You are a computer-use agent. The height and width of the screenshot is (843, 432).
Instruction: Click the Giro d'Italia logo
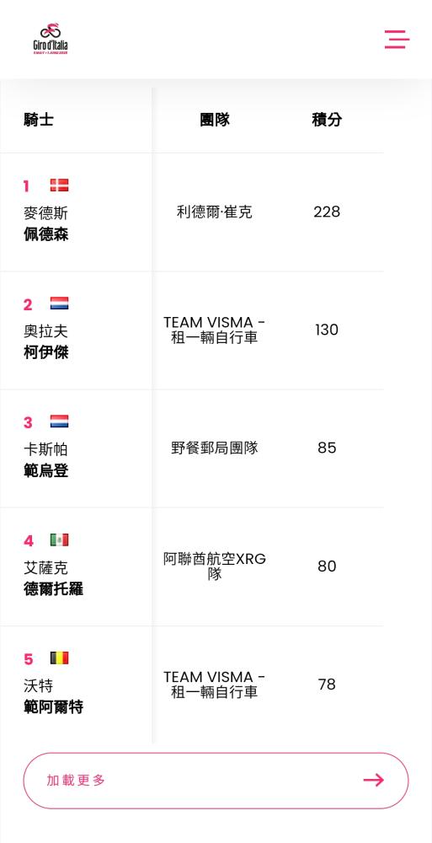(51, 40)
